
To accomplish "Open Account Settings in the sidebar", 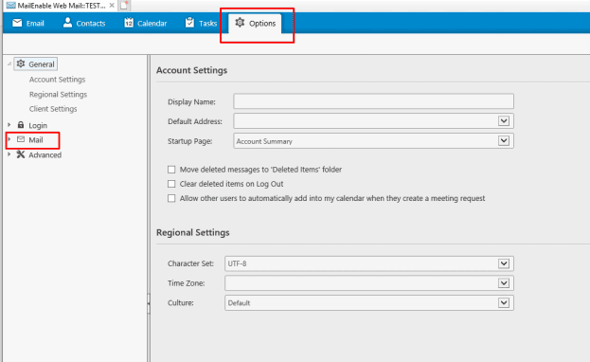I will coord(57,80).
